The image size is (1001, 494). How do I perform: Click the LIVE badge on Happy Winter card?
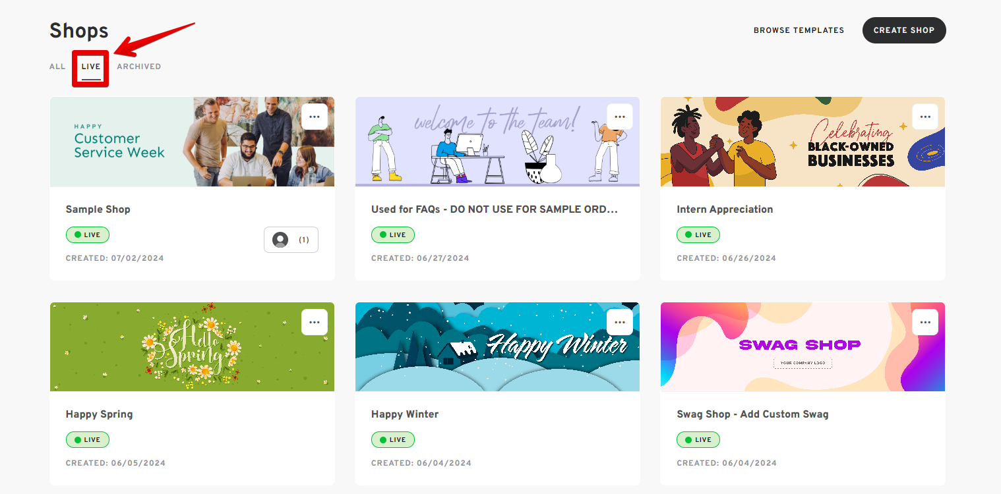(x=393, y=440)
